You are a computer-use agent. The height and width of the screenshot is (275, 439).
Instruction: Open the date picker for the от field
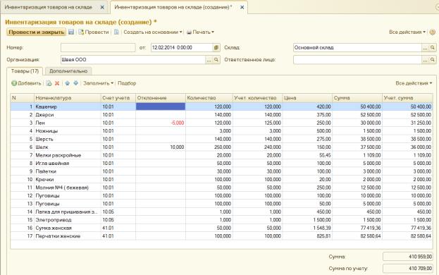pos(216,48)
